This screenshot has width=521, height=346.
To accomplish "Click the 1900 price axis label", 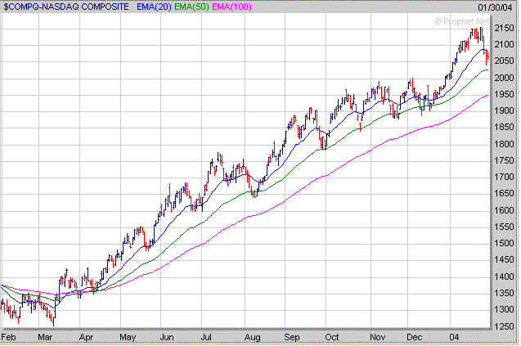I will click(x=504, y=110).
